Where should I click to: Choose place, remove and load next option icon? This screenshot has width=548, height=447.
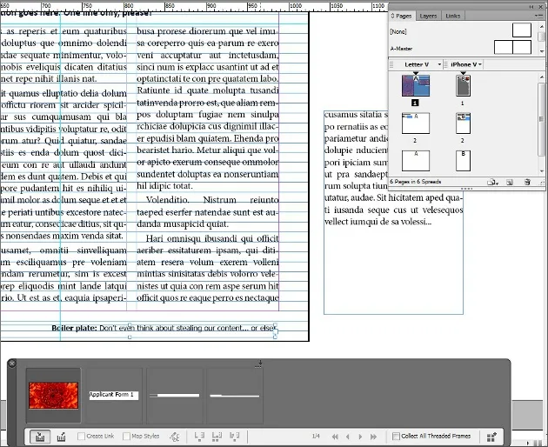199,436
